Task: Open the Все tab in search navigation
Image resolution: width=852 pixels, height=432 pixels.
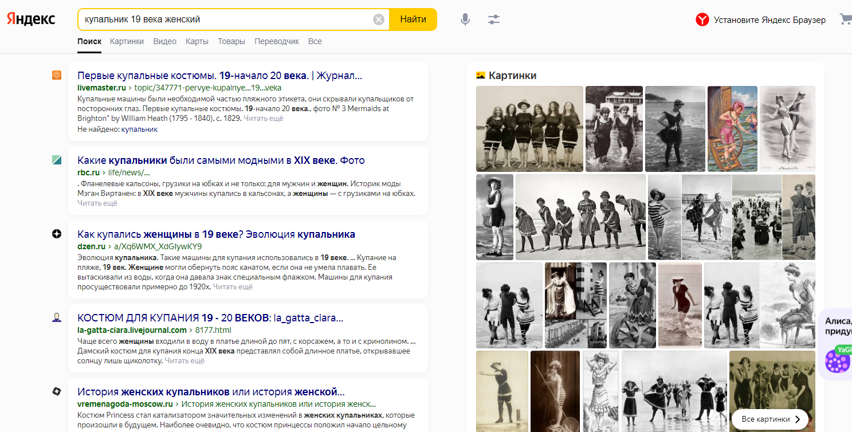Action: point(315,41)
